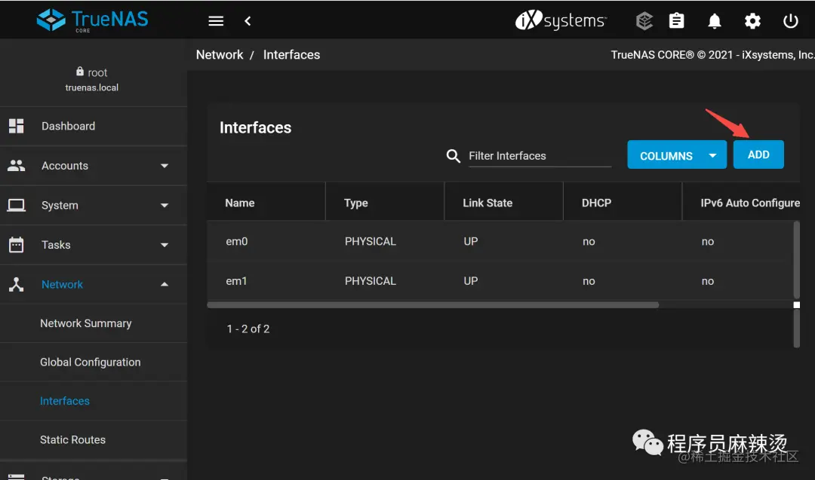The height and width of the screenshot is (480, 815).
Task: Click the ADD button
Action: click(758, 154)
